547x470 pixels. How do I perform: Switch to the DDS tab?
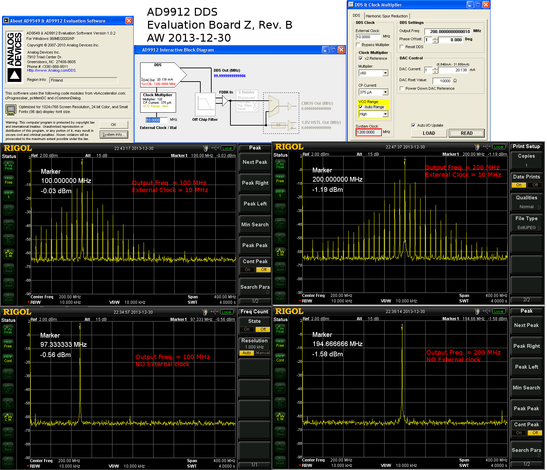pyautogui.click(x=357, y=15)
